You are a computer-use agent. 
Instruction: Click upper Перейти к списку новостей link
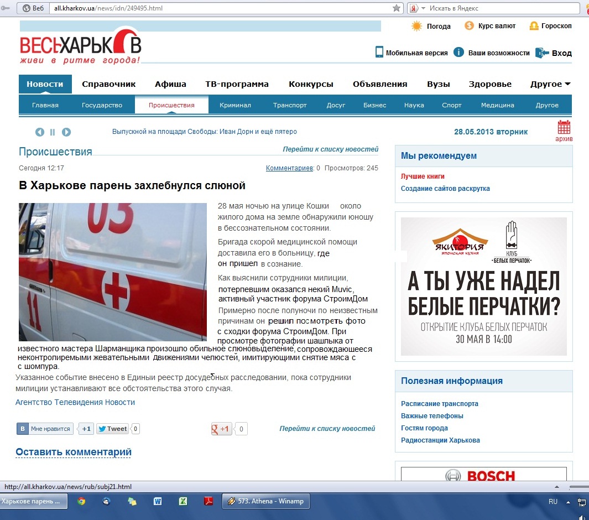[x=331, y=149]
